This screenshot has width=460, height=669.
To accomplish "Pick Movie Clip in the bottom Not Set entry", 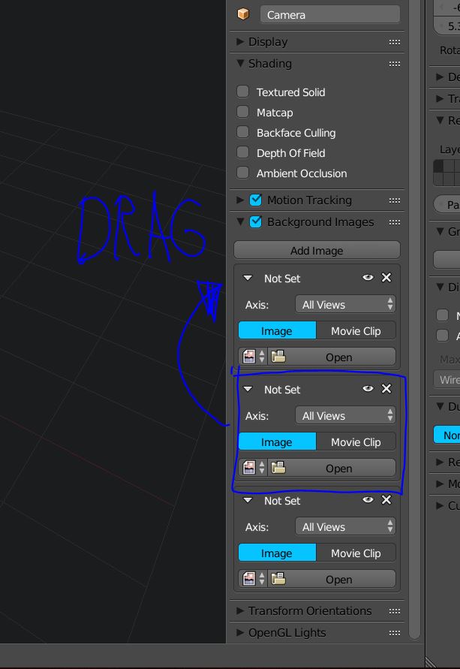I will (x=356, y=553).
